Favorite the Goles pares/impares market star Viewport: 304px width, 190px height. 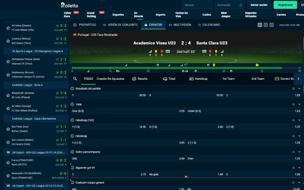293,152
